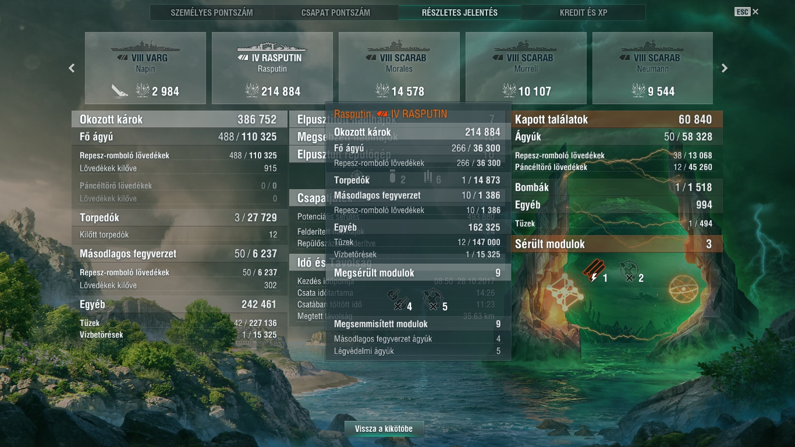Select the VIII Scarab Morales ship card

point(399,68)
